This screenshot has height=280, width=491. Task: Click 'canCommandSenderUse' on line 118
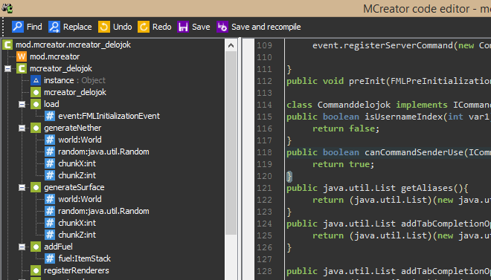(414, 152)
